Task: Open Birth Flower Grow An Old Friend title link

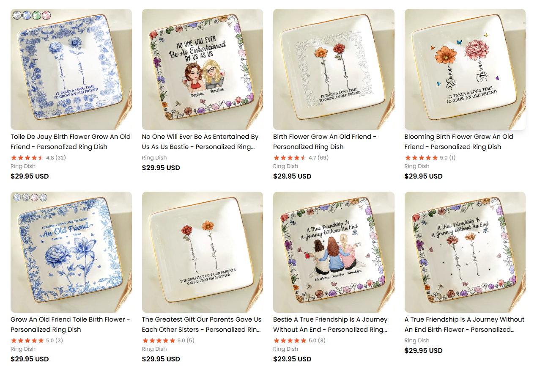Action: pyautogui.click(x=325, y=142)
